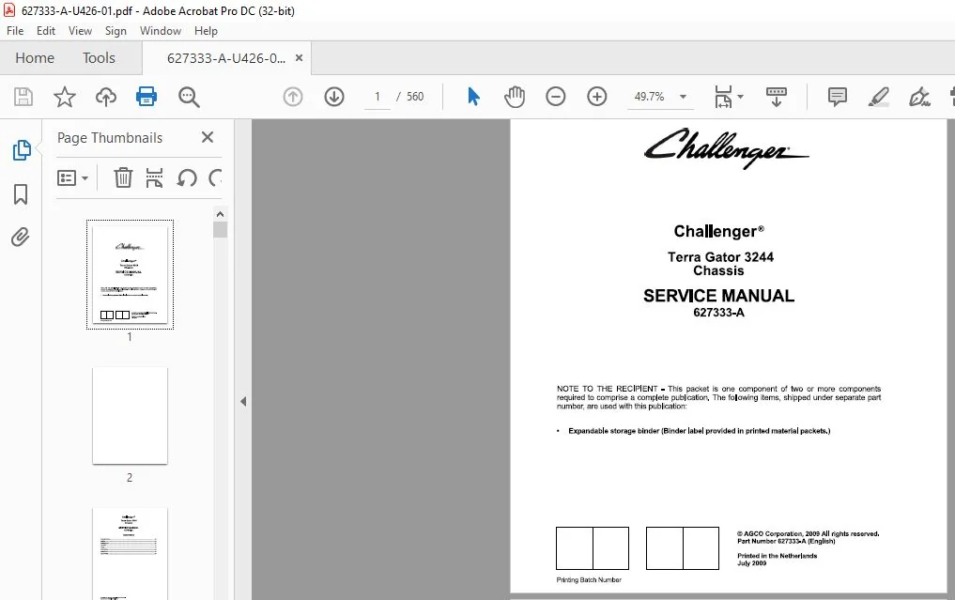Activate the Hand pan tool
Viewport: 955px width, 600px height.
pos(515,96)
